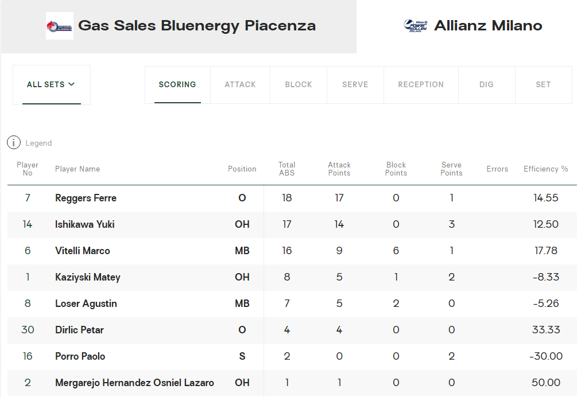Sort by Total ABS column header
The image size is (581, 397).
coord(287,169)
